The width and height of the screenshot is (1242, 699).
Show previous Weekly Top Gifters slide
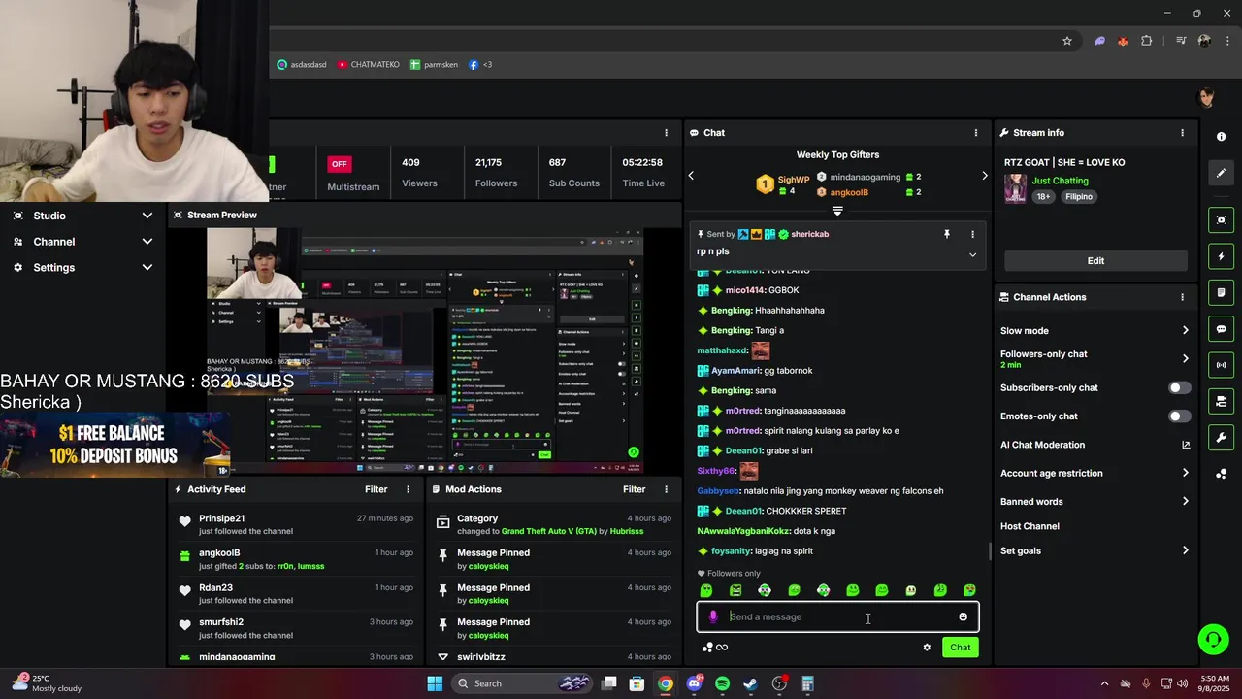(691, 176)
